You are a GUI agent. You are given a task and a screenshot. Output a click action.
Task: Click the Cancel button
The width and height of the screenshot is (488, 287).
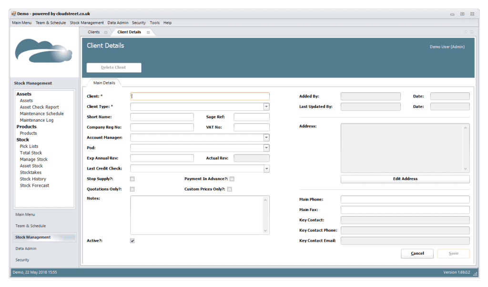(417, 253)
